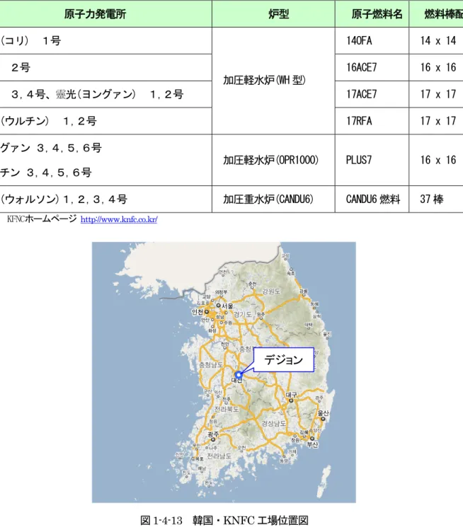Click the (ウルチン) 1, 2号 row
Image resolution: width=463 pixels, height=527 pixels.
105,121
